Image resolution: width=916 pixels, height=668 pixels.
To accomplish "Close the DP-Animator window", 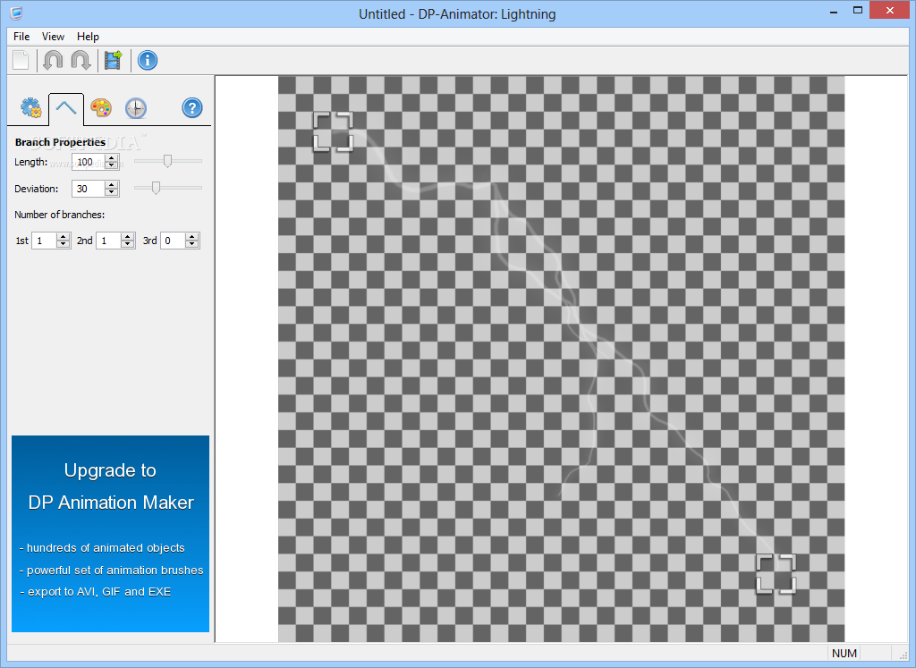I will [890, 11].
